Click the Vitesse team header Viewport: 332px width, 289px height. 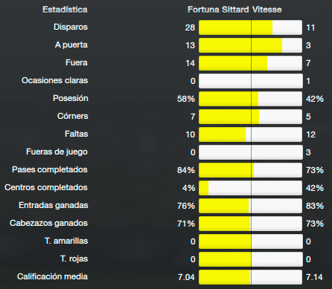267,10
